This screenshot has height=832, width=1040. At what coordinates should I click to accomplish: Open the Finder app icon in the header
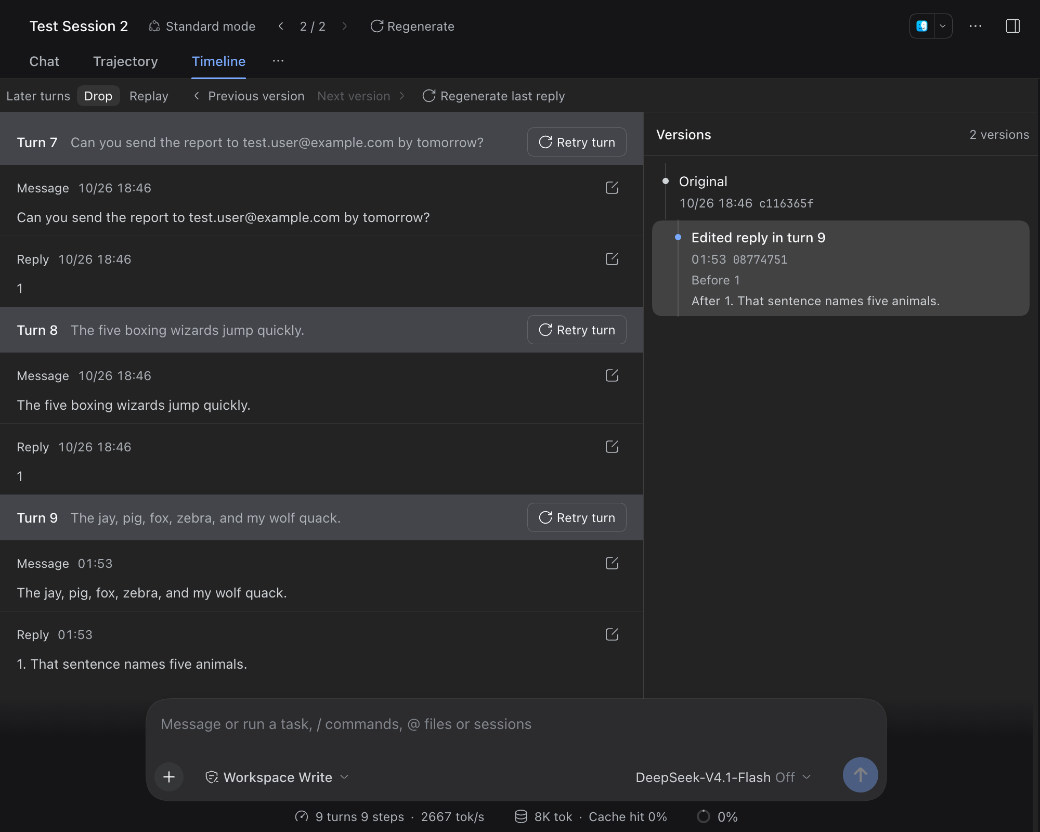point(922,26)
